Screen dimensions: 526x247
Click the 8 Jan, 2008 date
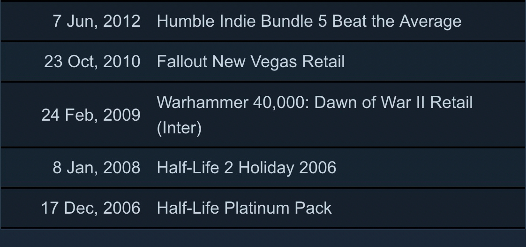click(96, 168)
